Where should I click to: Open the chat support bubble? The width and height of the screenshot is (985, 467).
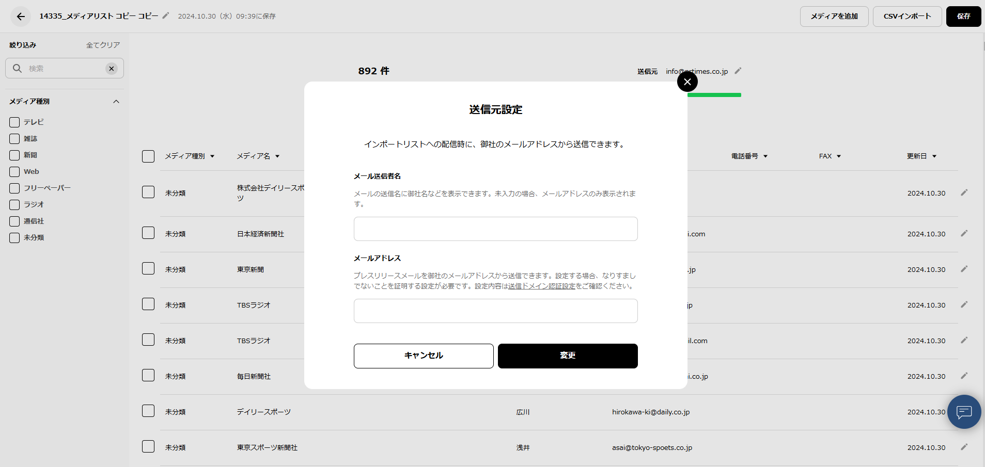click(964, 412)
